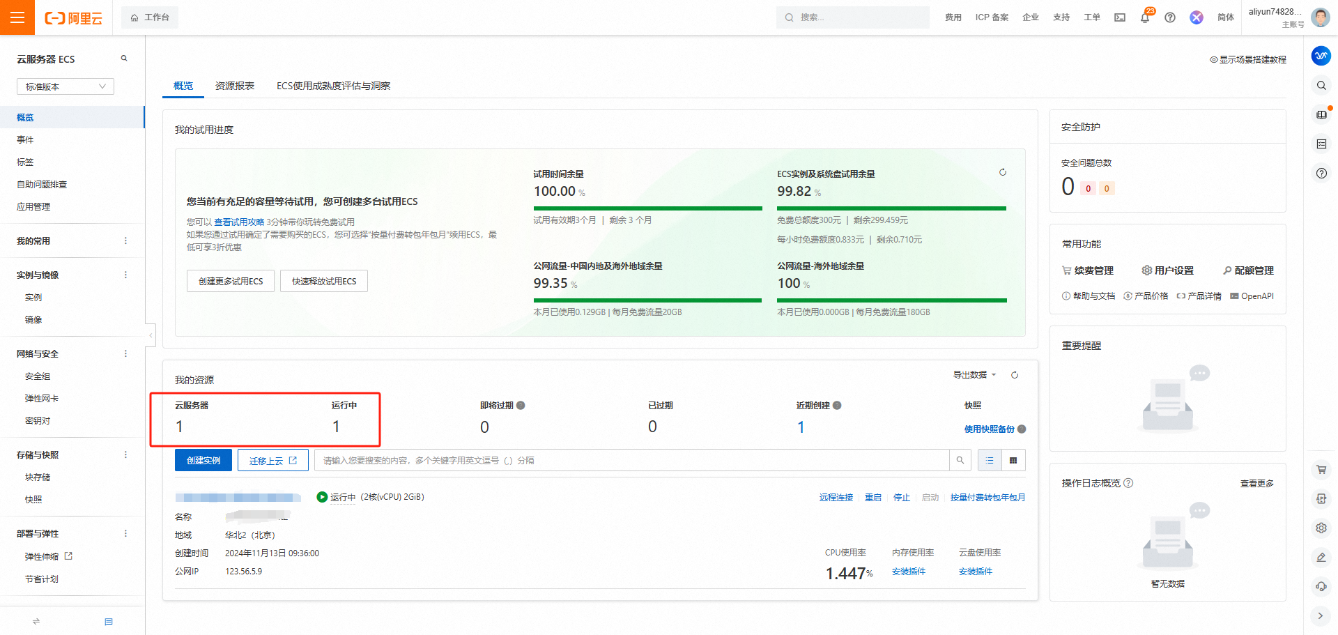Focus the top bar 搜索 field
This screenshot has width=1338, height=635.
[853, 17]
